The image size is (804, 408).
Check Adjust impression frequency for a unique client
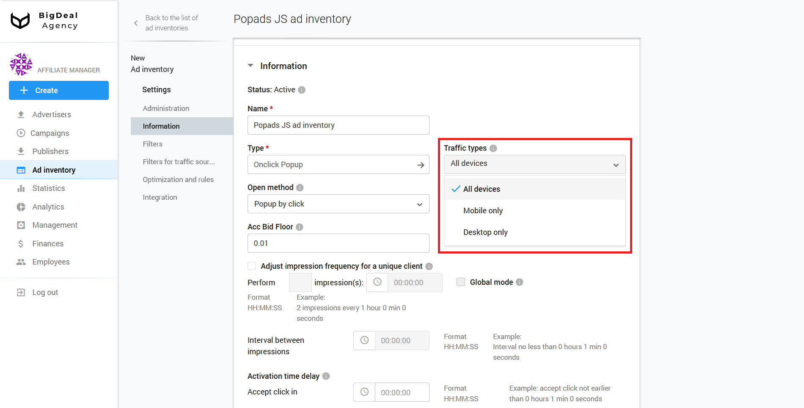point(252,266)
